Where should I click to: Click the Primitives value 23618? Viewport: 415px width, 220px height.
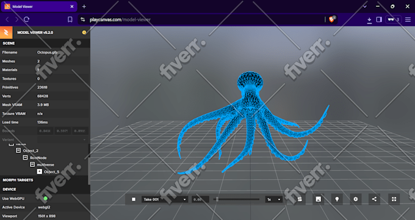click(x=42, y=87)
